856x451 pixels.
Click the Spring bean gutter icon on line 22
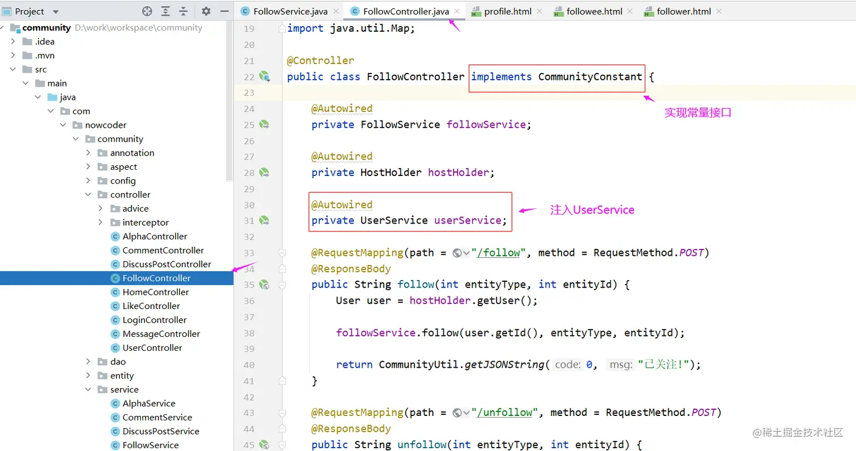point(264,76)
